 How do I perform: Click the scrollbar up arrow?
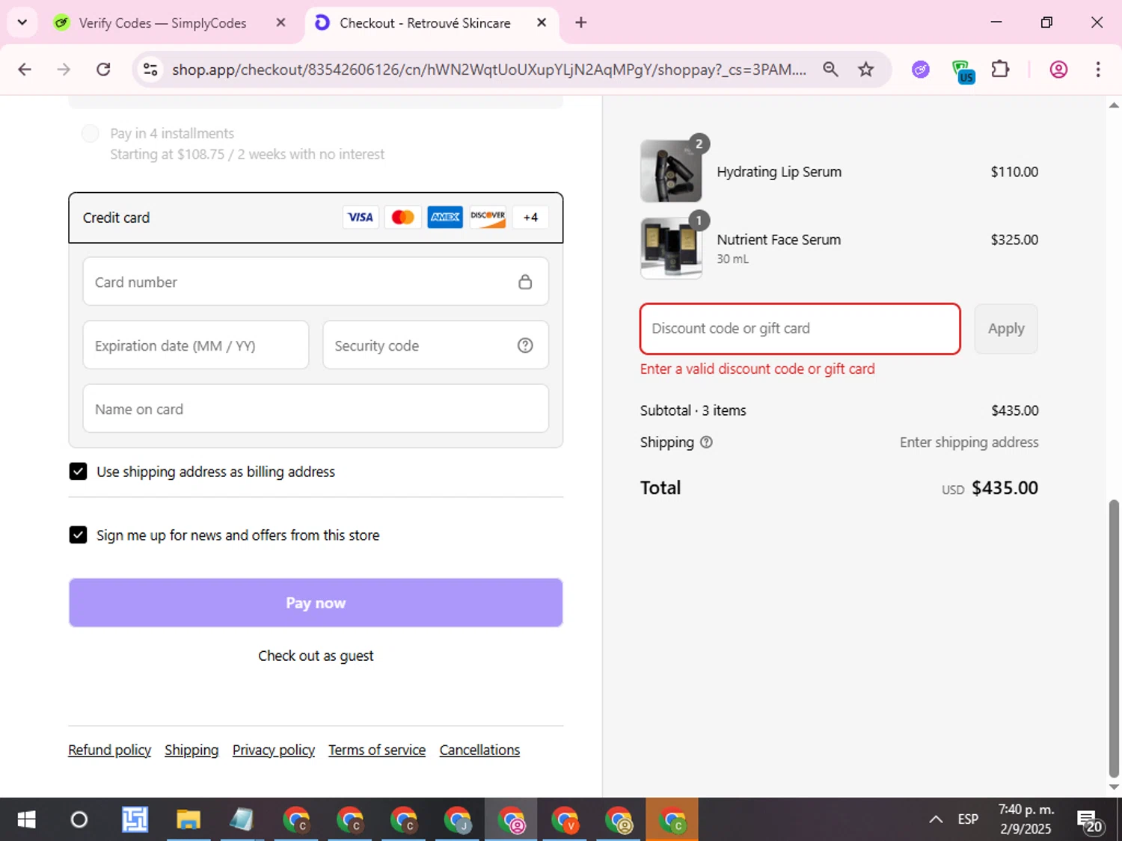[x=1114, y=105]
